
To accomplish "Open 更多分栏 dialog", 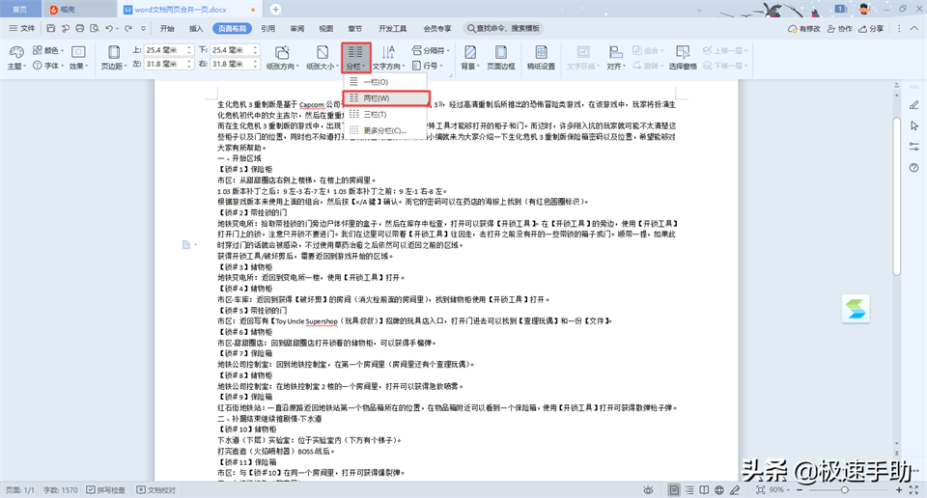I will tap(383, 130).
